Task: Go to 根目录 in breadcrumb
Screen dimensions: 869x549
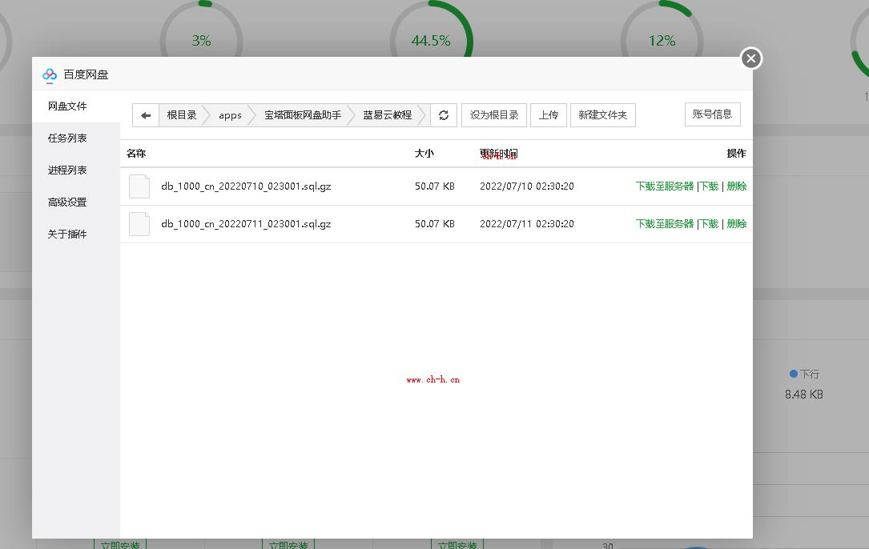Action: (x=182, y=115)
